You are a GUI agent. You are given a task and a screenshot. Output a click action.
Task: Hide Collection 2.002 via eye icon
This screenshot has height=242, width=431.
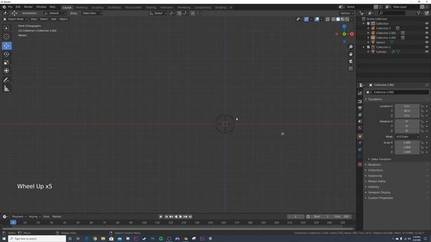[x=426, y=38]
